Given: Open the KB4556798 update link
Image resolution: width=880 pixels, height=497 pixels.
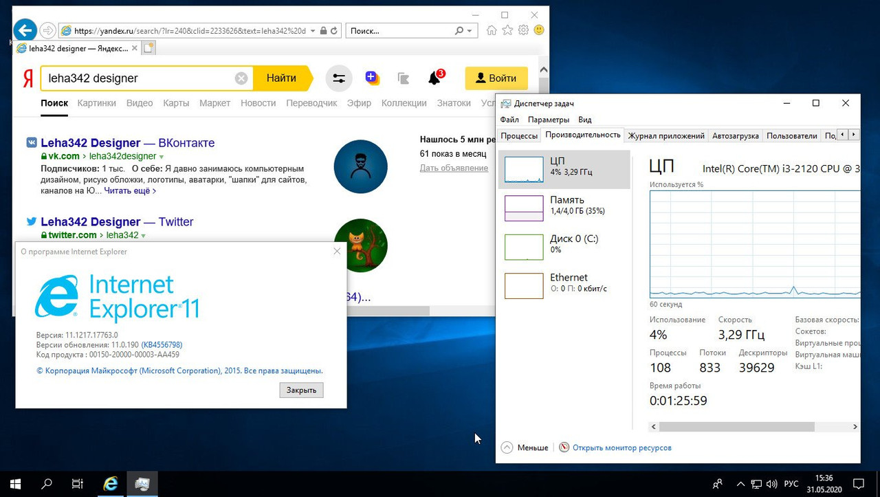Looking at the screenshot, I should point(163,345).
